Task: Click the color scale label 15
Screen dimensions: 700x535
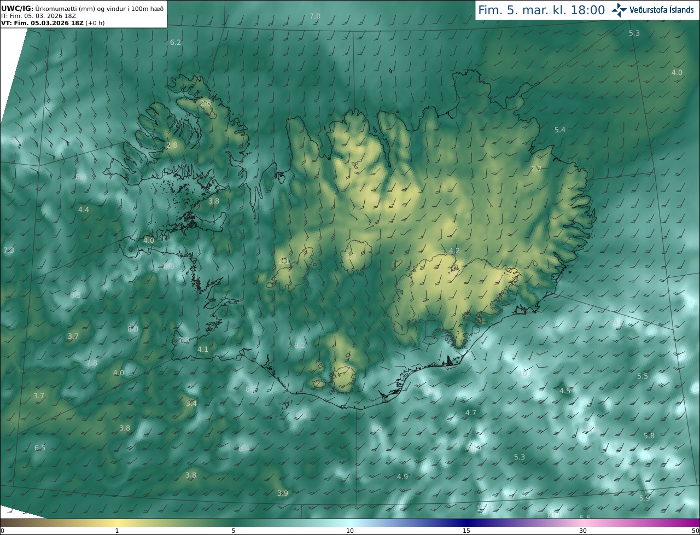Action: coord(466,531)
